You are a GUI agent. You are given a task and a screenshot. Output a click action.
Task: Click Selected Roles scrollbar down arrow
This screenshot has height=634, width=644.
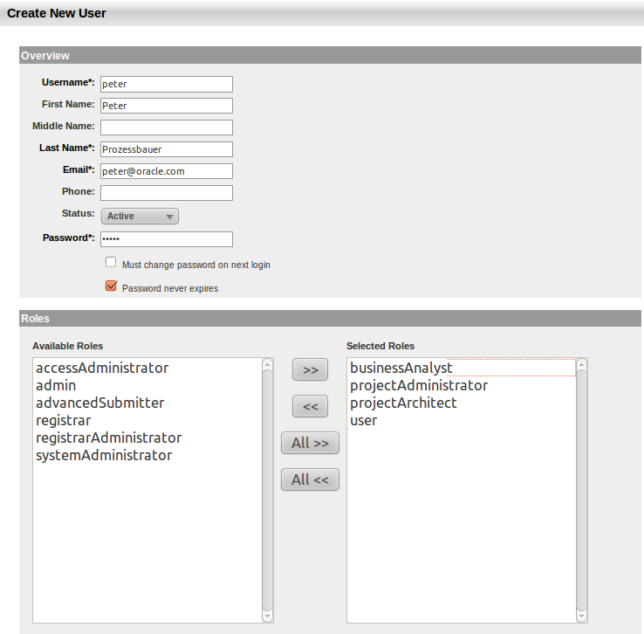point(581,616)
